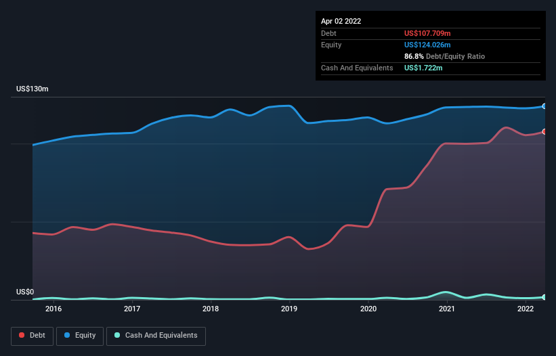Click the red Debt endpoint marker
556x356 pixels.
(544, 132)
